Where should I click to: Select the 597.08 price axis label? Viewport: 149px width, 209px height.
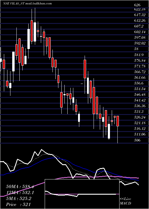[140, 38]
